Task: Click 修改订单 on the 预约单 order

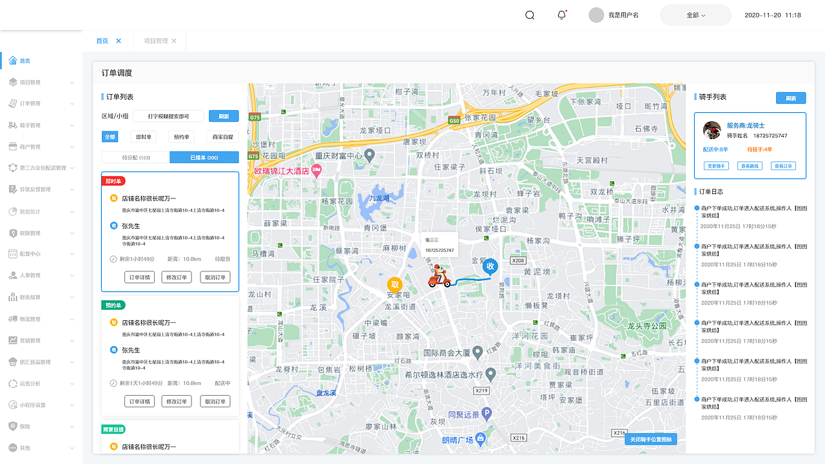Action: click(177, 401)
